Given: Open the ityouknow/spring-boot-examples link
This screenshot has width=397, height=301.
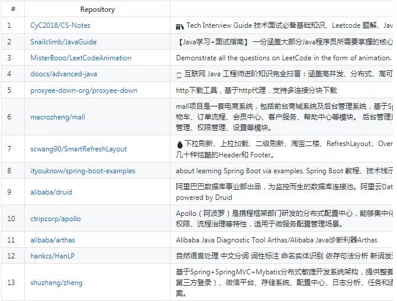Looking at the screenshot, I should 83,171.
